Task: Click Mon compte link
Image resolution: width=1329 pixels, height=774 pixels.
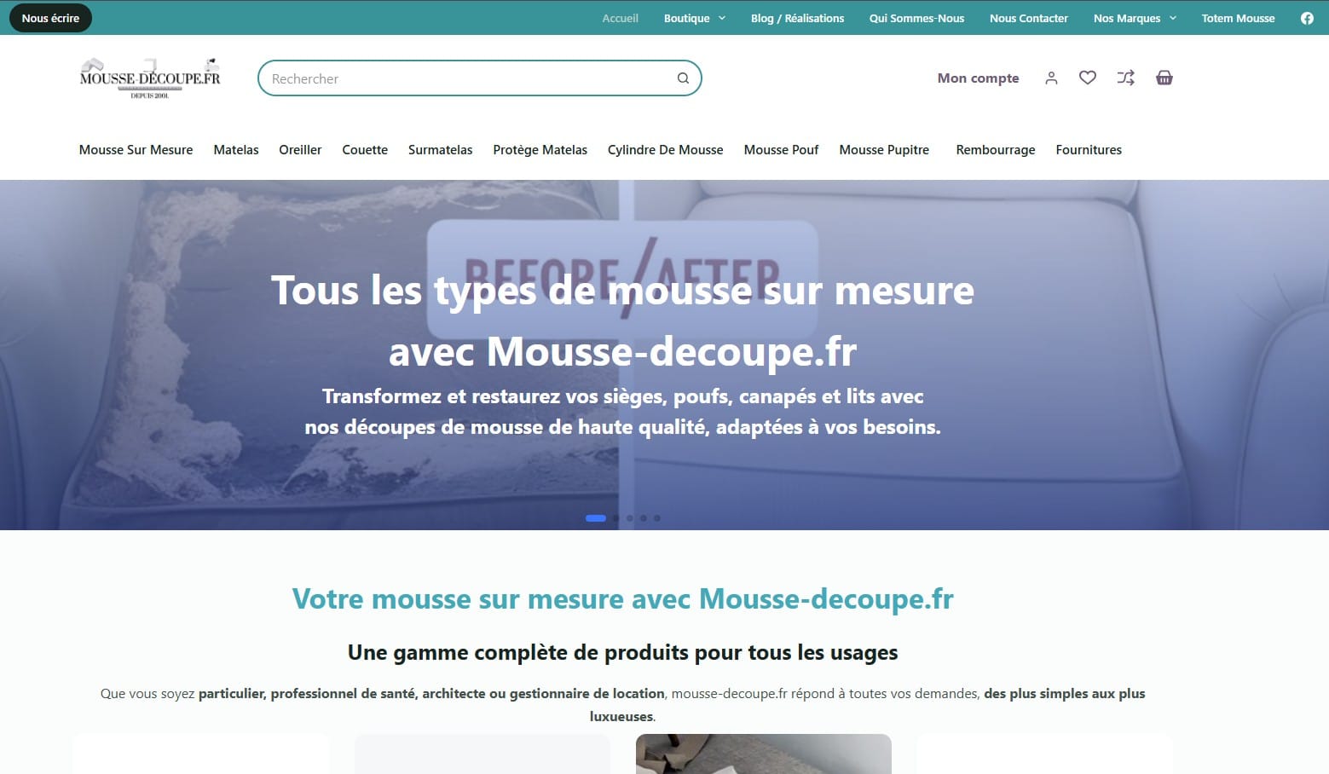Action: tap(978, 78)
